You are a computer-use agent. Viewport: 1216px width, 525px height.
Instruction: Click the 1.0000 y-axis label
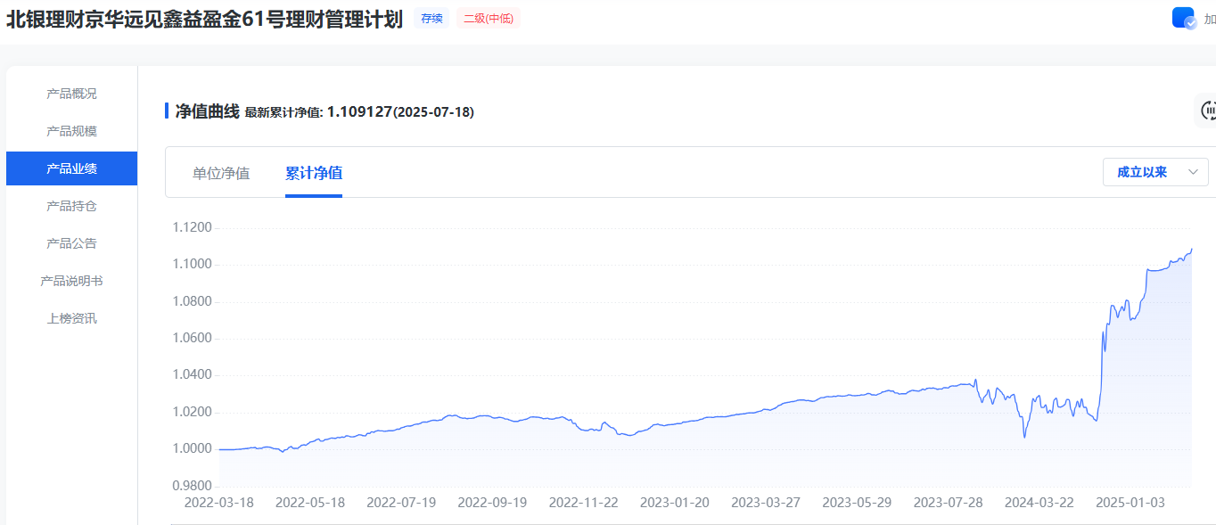tap(192, 448)
